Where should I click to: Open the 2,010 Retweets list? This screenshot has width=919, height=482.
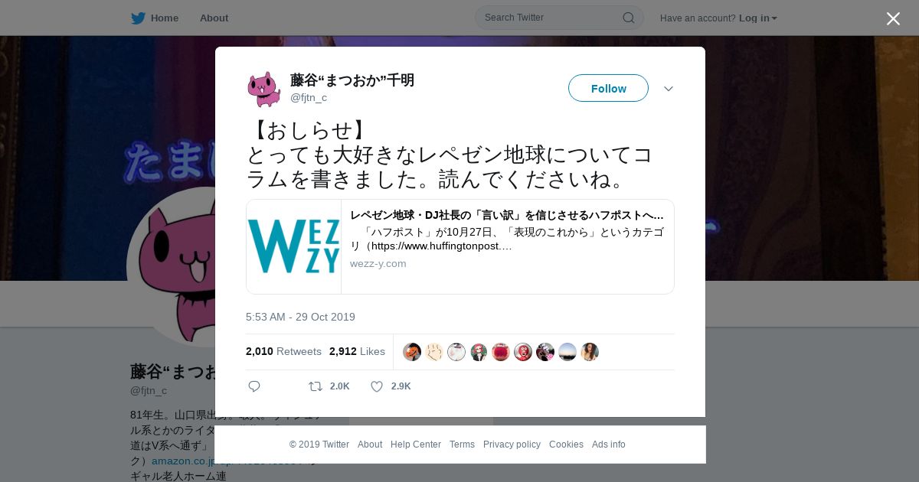(x=283, y=351)
